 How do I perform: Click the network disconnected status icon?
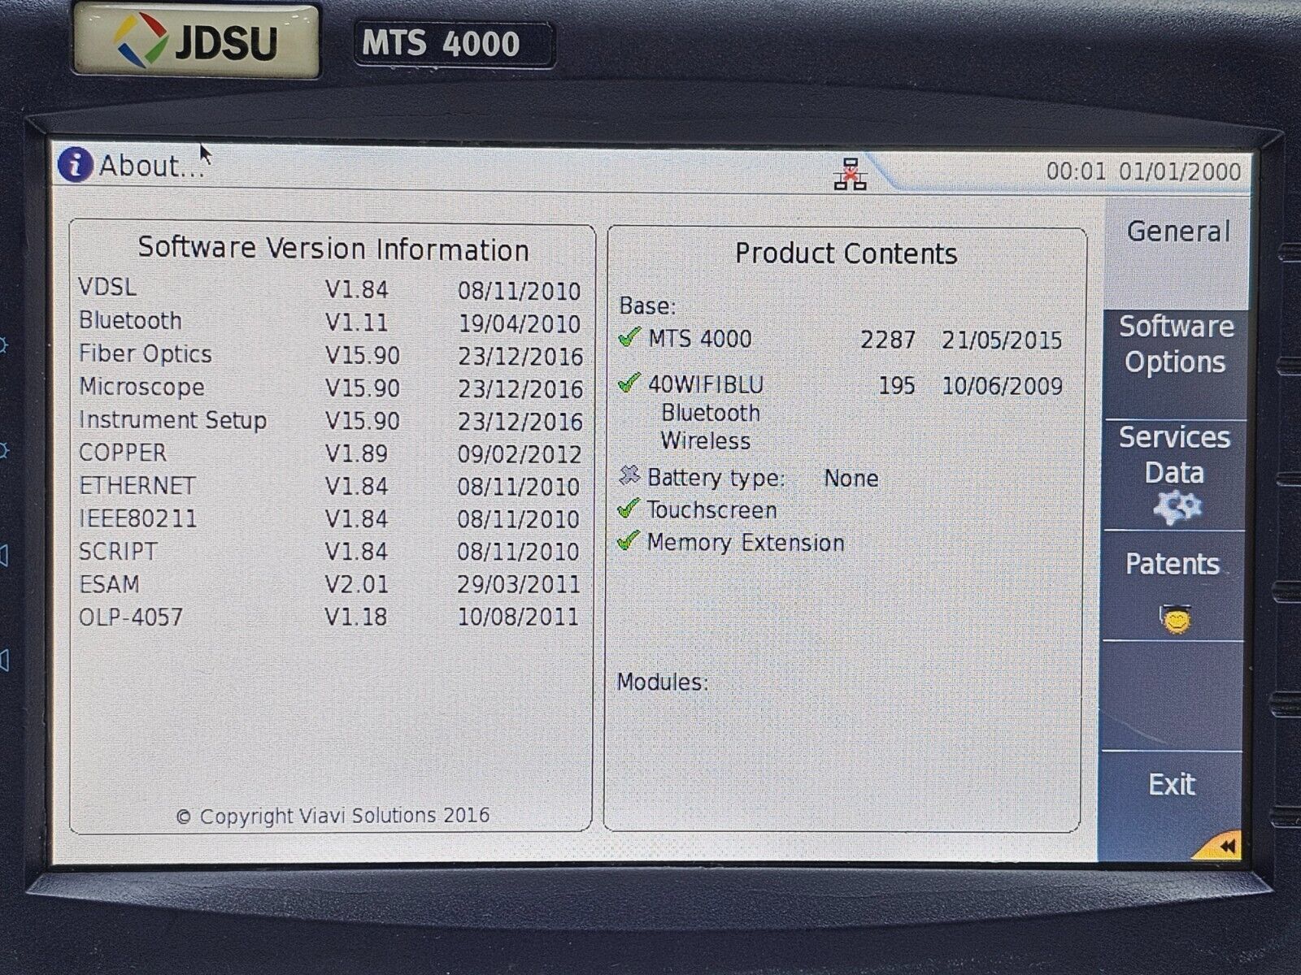point(850,173)
